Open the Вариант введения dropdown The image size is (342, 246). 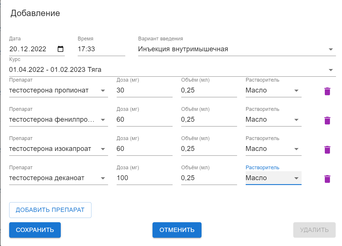tap(331, 49)
